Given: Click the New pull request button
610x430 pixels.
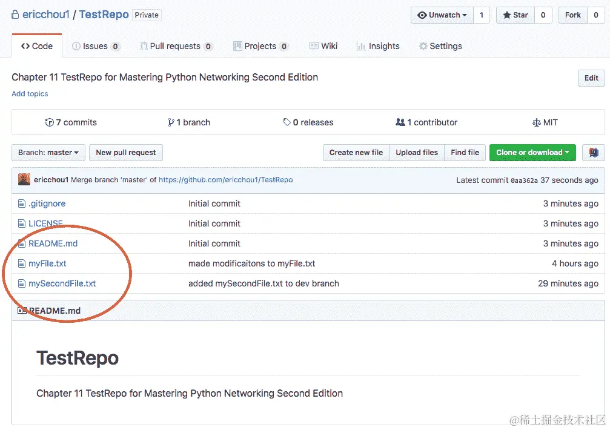Looking at the screenshot, I should coord(126,153).
